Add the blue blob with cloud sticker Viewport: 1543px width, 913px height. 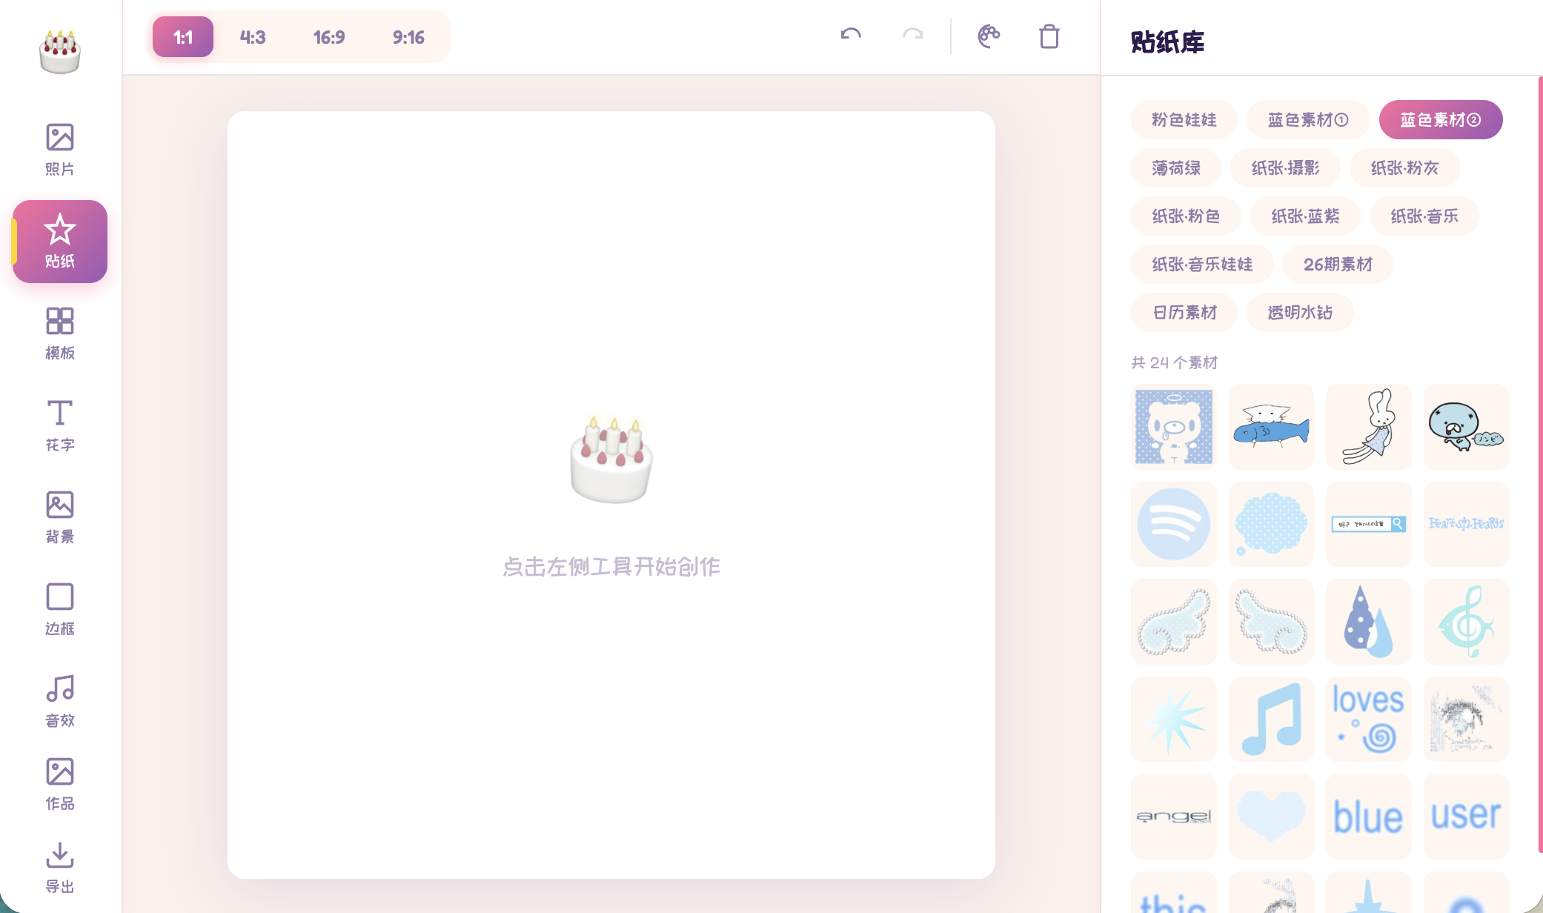(x=1466, y=427)
